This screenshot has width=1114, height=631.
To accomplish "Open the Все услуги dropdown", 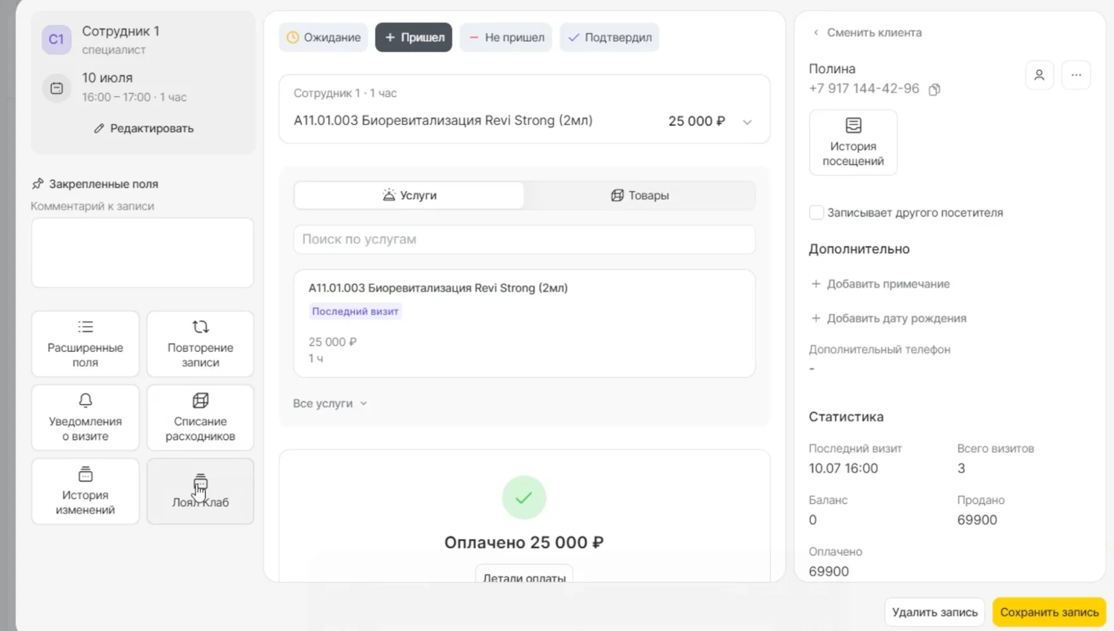I will [330, 403].
